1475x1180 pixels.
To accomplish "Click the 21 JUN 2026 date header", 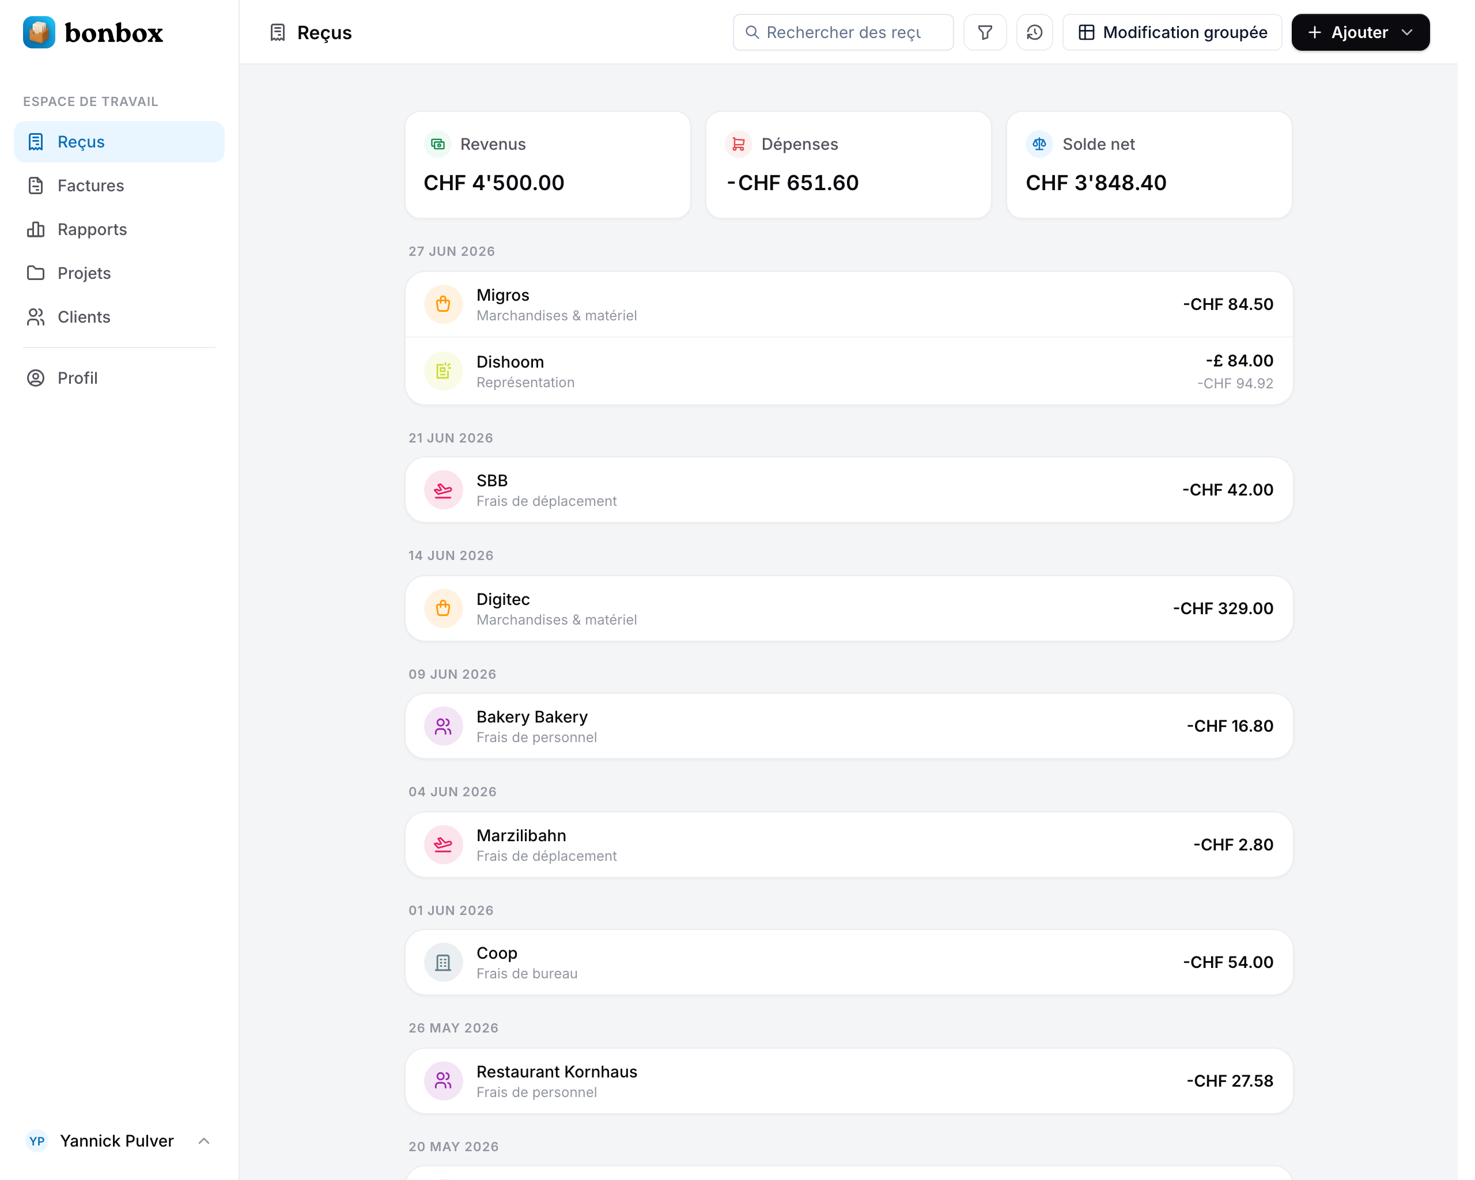I will pyautogui.click(x=450, y=438).
